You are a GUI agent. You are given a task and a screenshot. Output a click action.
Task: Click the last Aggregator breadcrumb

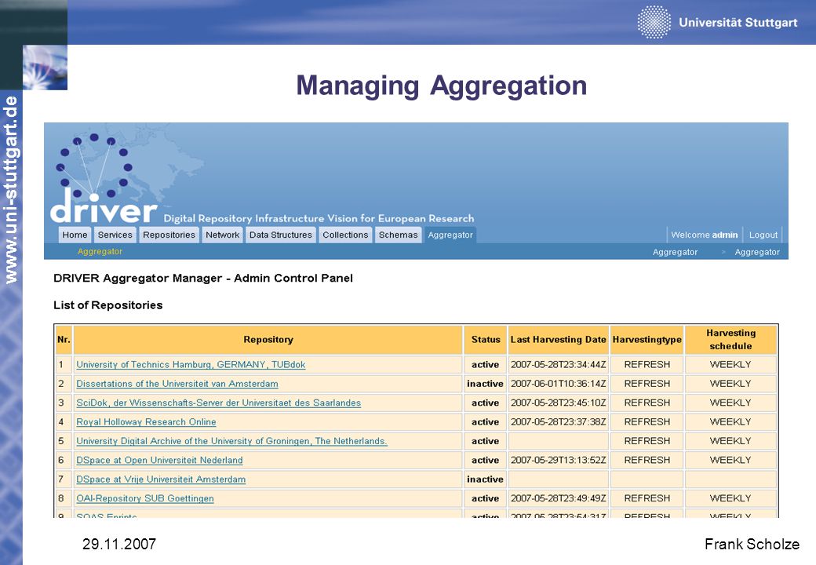click(757, 252)
